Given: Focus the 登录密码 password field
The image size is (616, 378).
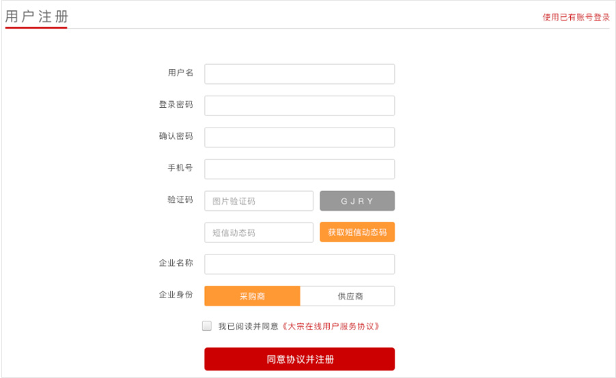Looking at the screenshot, I should pos(299,106).
